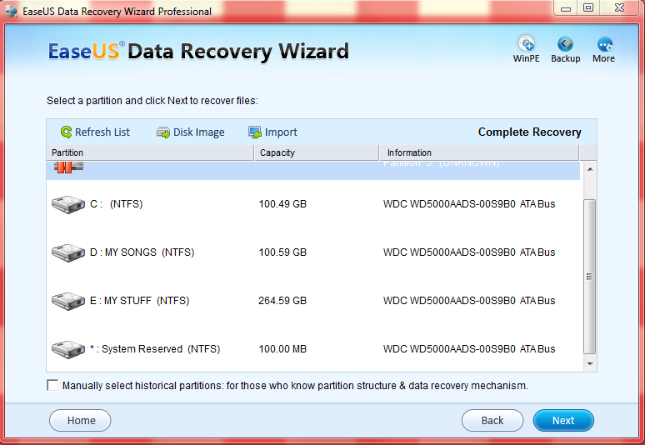Click the scroll down arrow of partition list

point(590,363)
